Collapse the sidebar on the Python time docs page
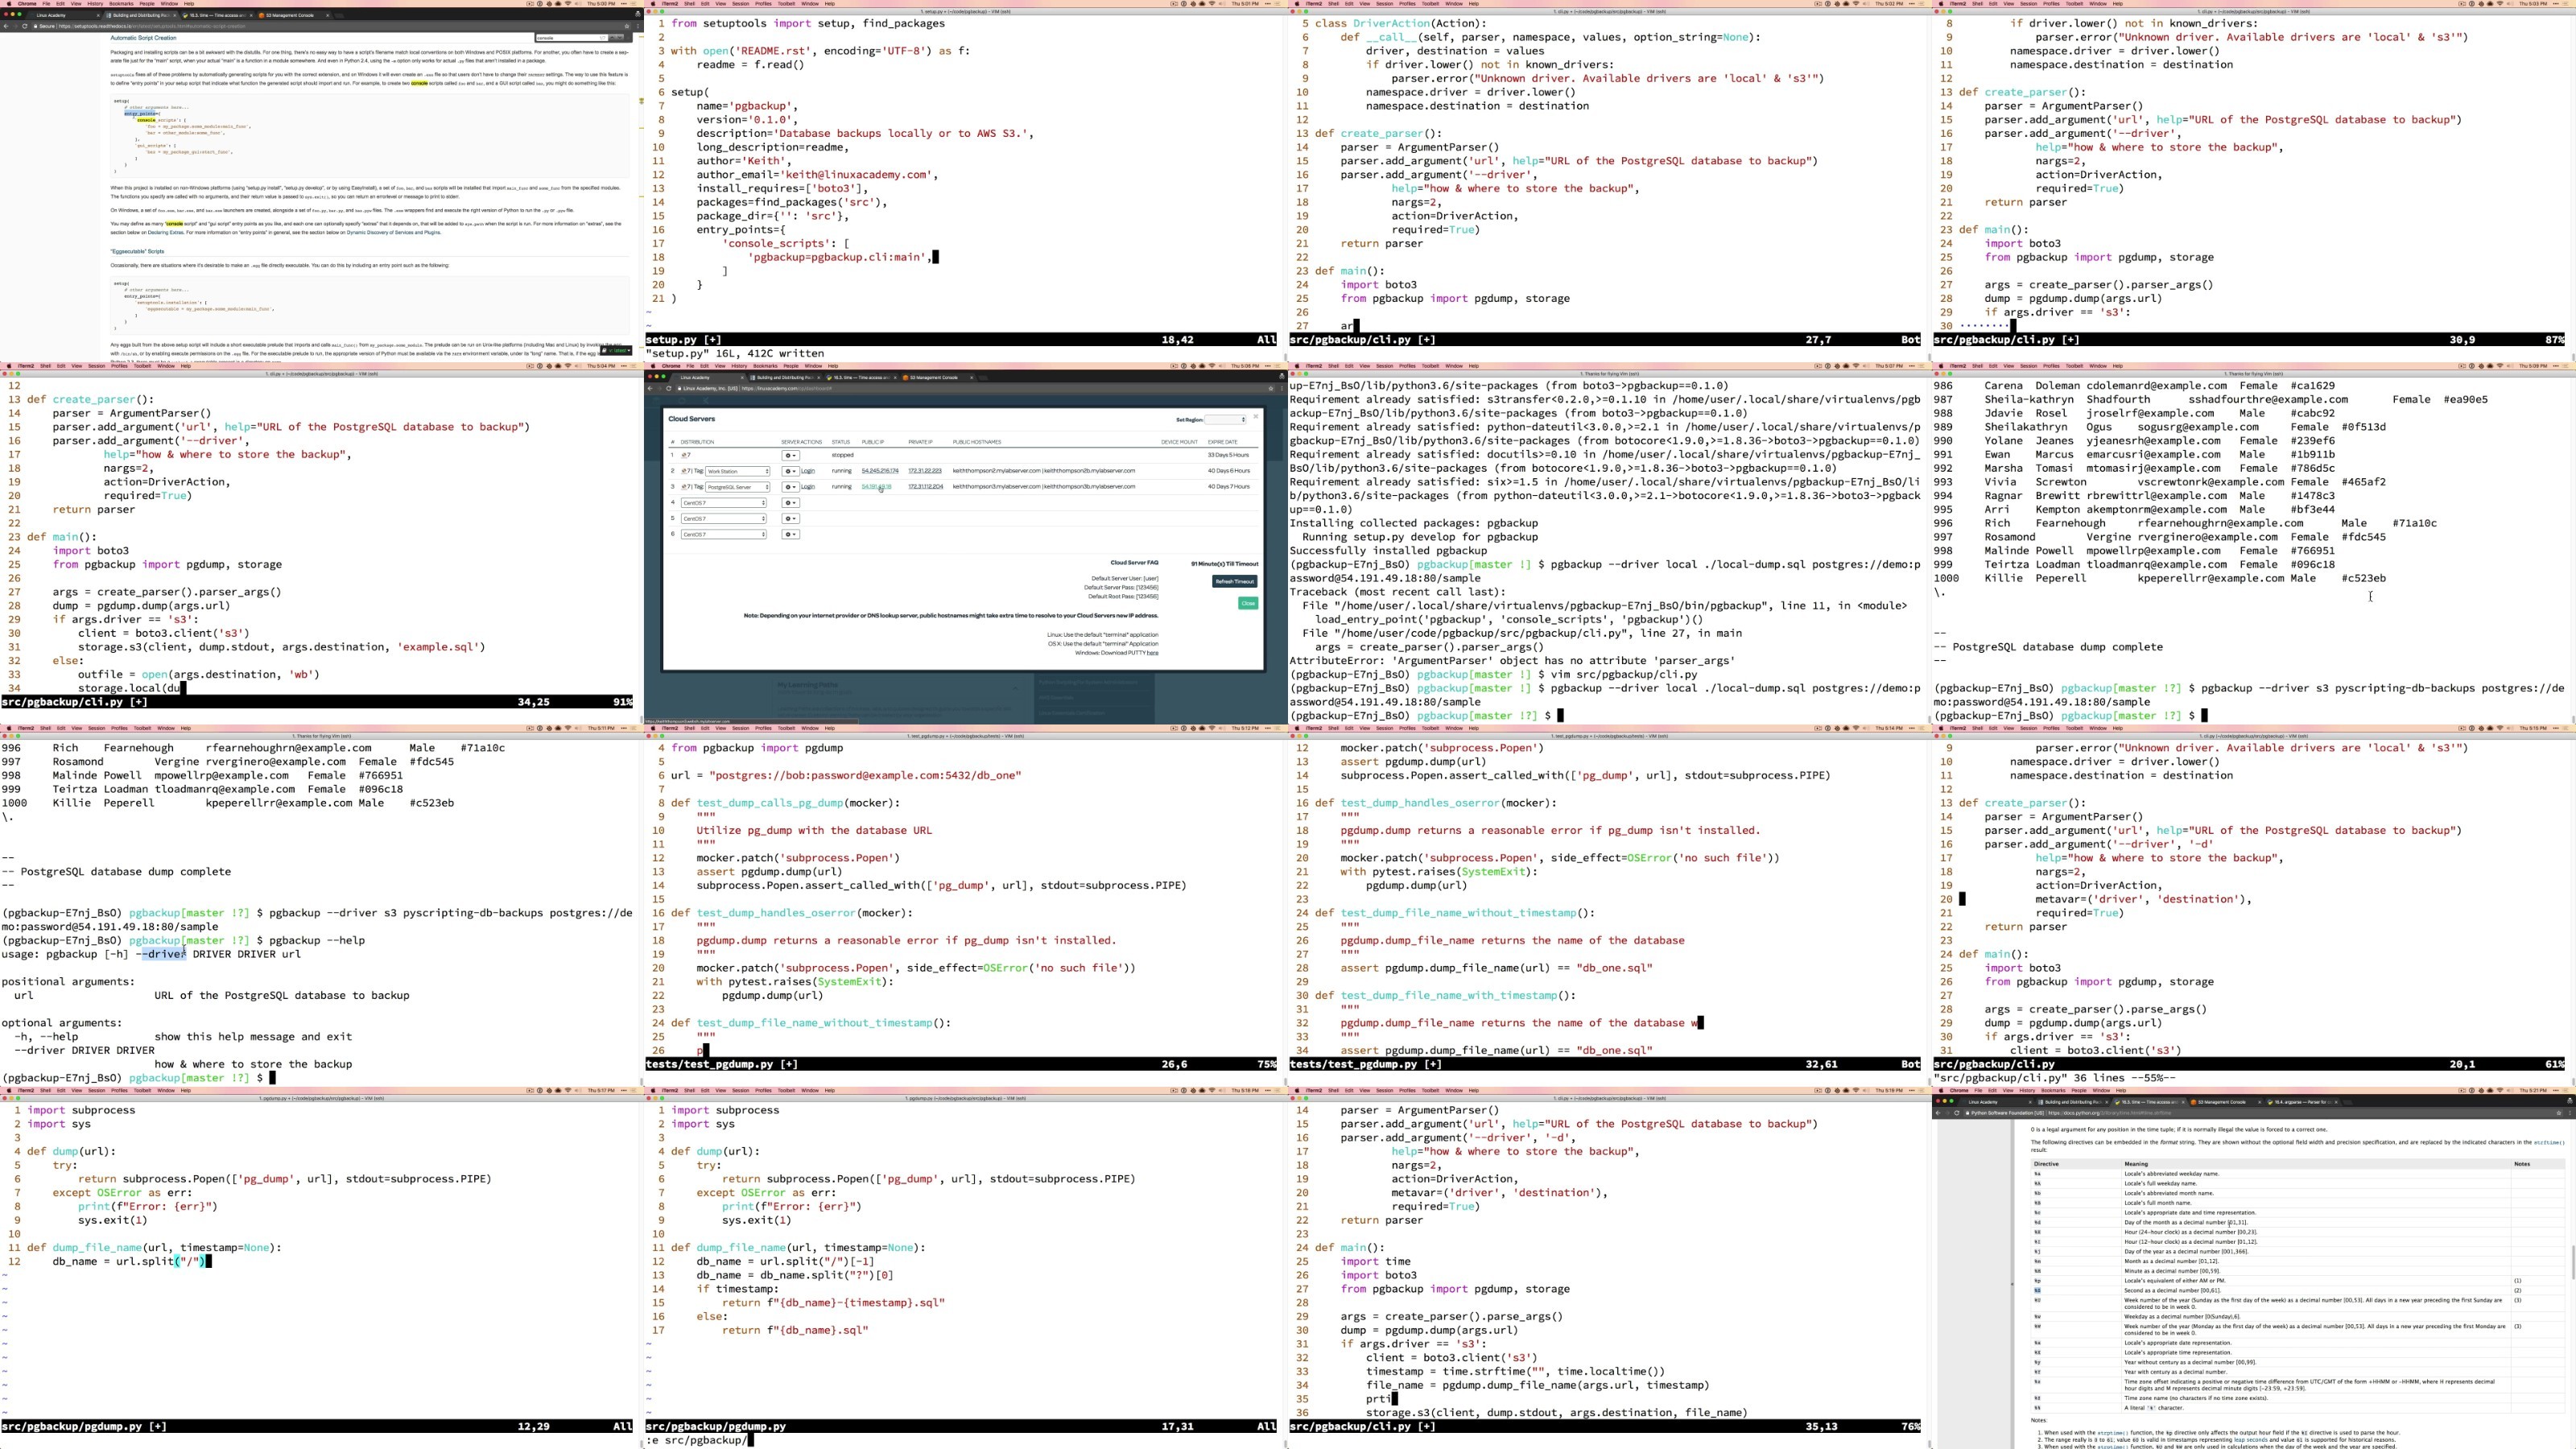This screenshot has height=1449, width=2576. tap(2012, 1284)
